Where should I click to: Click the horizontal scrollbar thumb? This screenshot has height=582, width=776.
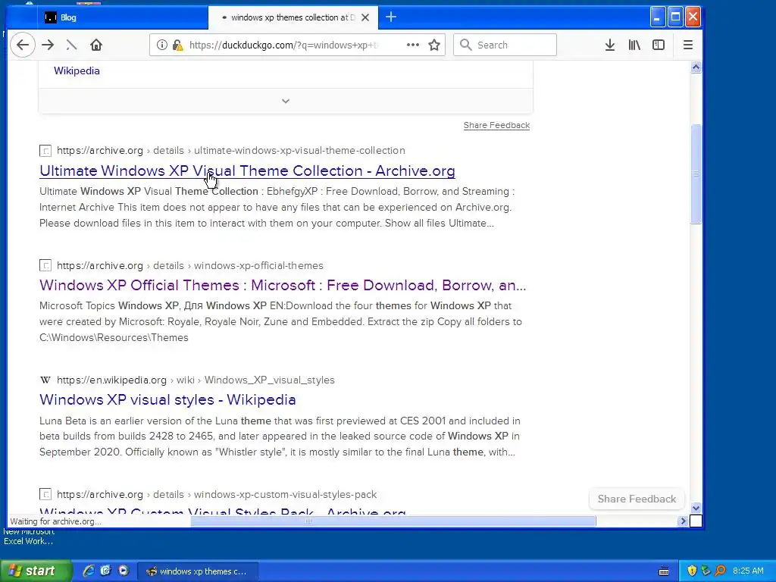click(393, 521)
